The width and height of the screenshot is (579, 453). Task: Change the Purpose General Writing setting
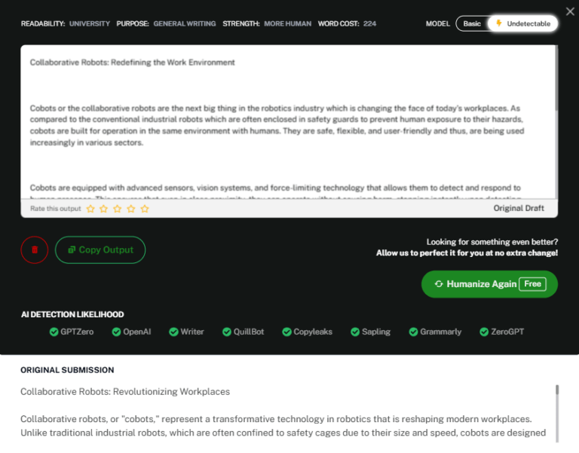click(184, 23)
